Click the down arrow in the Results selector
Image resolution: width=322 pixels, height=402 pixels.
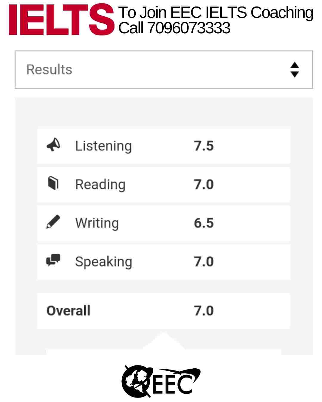tap(295, 74)
